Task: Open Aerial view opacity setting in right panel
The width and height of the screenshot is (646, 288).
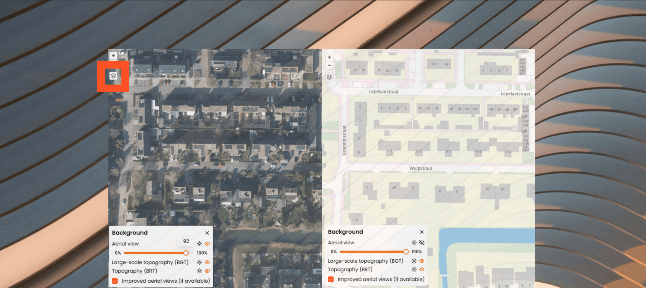Action: pyautogui.click(x=414, y=242)
